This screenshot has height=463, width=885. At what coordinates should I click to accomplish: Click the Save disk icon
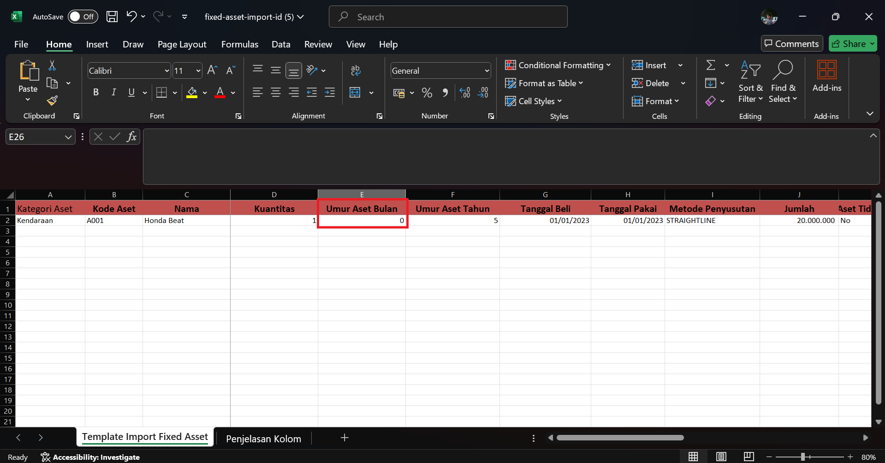click(112, 17)
